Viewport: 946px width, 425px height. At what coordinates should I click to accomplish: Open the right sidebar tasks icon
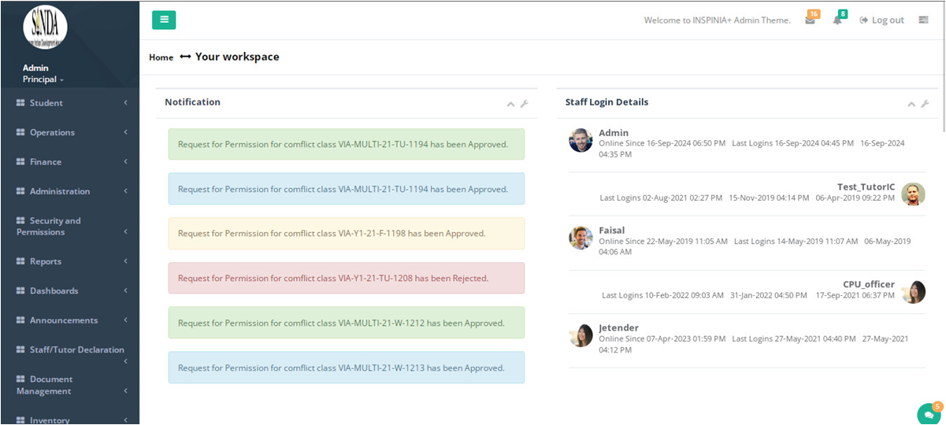pyautogui.click(x=923, y=20)
